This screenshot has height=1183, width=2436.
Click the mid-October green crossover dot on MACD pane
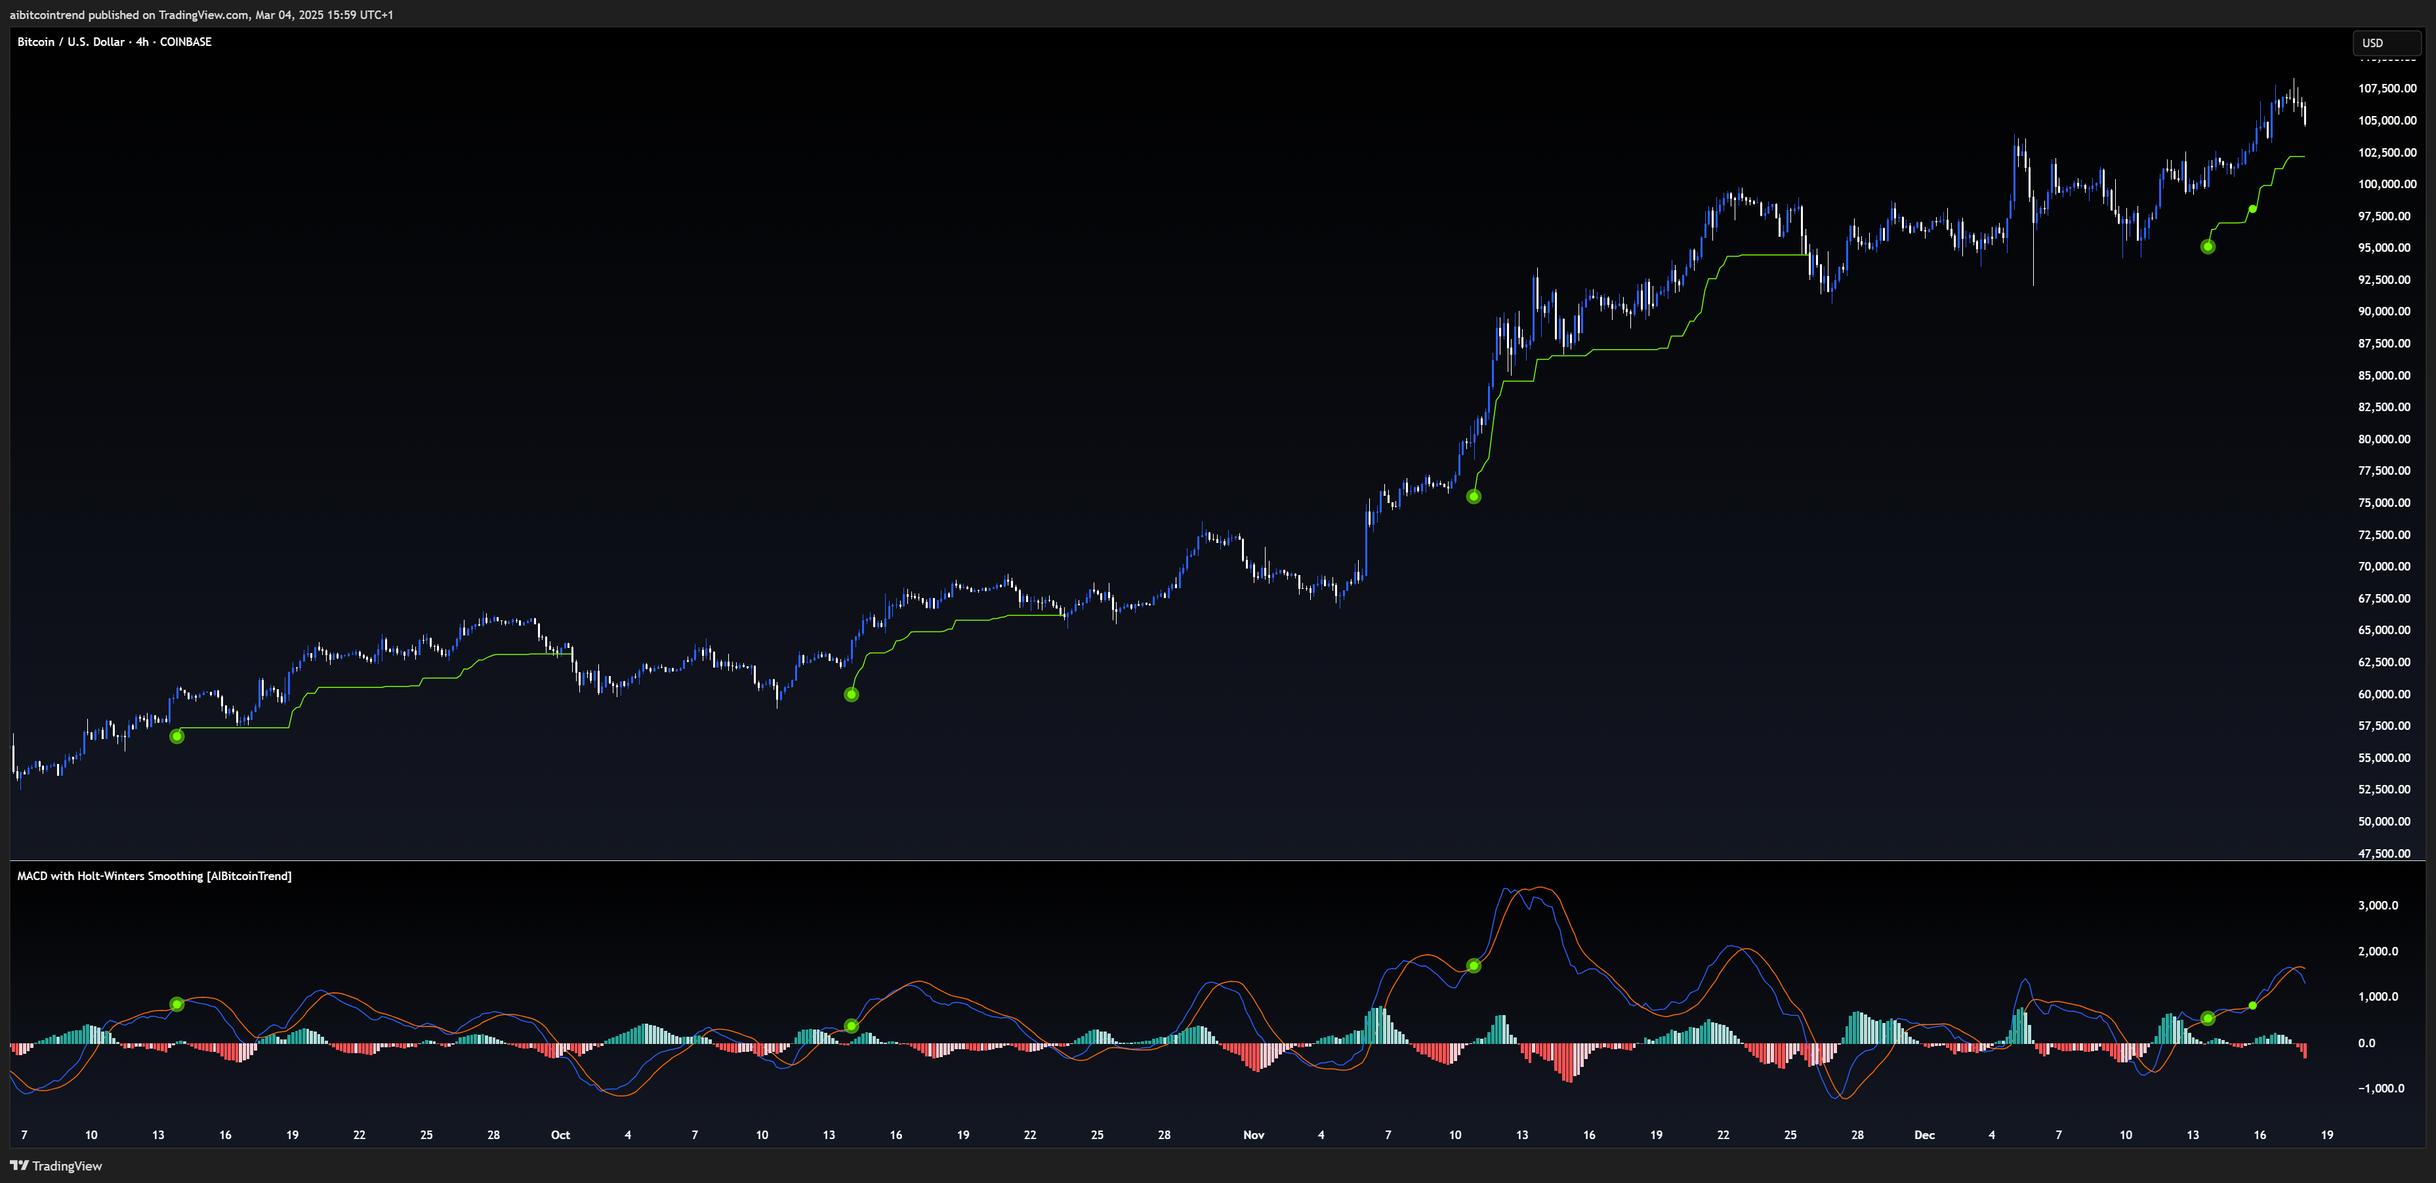click(851, 1026)
